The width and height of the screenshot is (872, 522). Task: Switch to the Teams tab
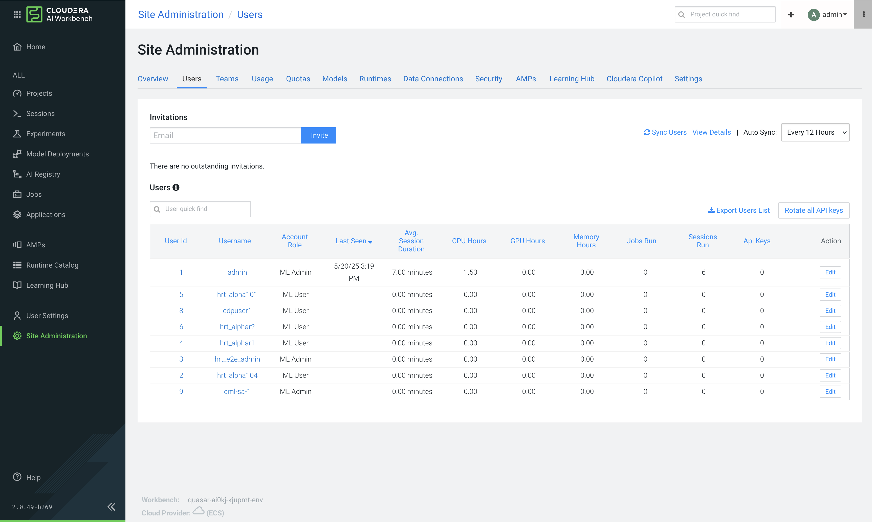[227, 79]
